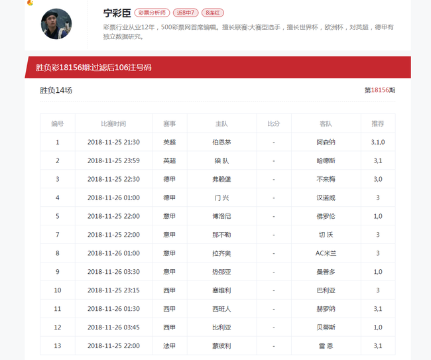Click recommendation 3,0 for 弗赖堡 match
Viewport: 431px width, 360px height.
[x=378, y=179]
